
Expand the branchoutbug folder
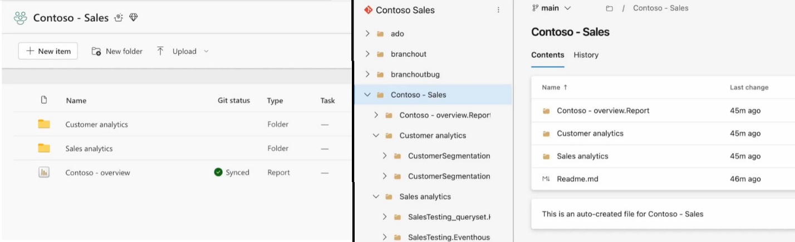click(367, 74)
